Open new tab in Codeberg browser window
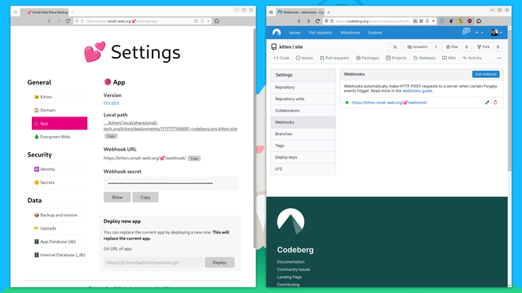522x293 pixels. click(x=329, y=12)
